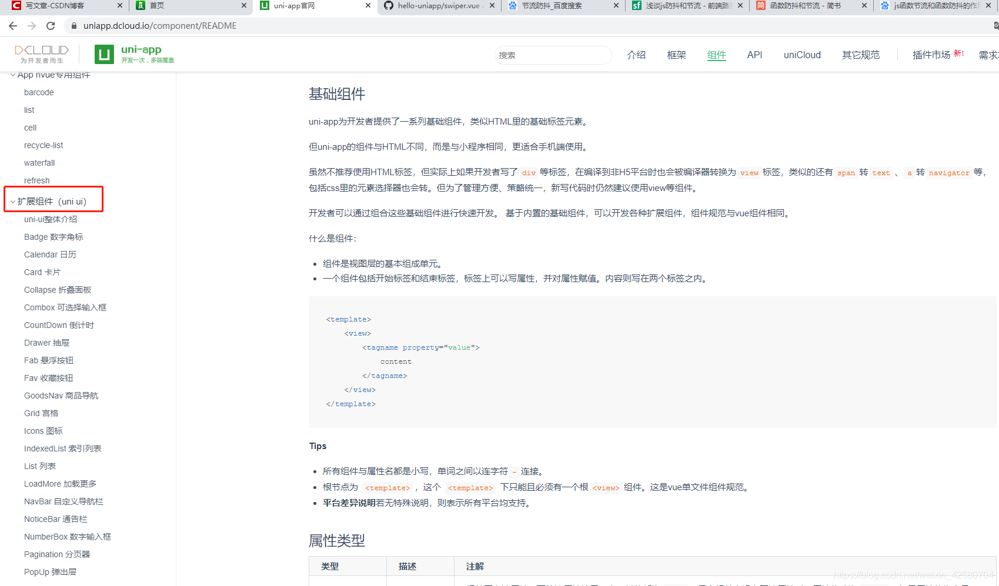Open Calendar 日历 in sidebar
999x586 pixels.
[50, 255]
